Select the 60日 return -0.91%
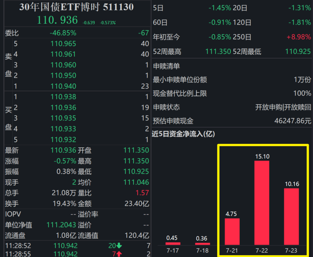The height and width of the screenshot is (257, 313). coord(220,22)
